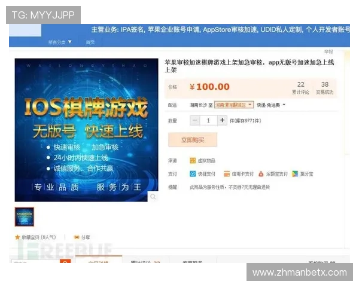Click the product title 苹果审核加速棋牌游戏上架
This screenshot has width=359, height=287.
250,66
